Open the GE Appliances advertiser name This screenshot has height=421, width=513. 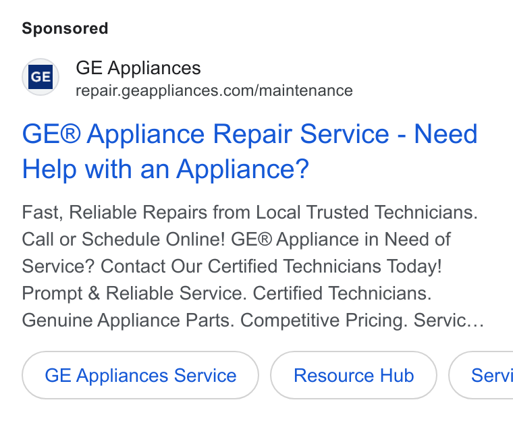138,68
